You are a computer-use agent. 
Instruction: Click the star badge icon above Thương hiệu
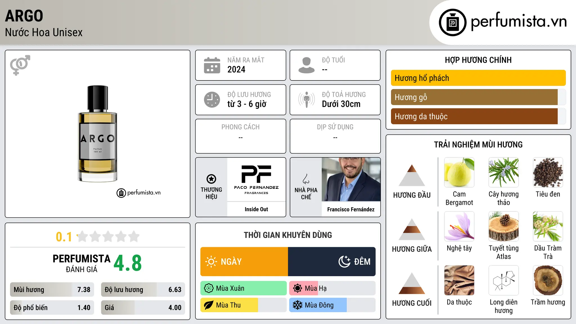pyautogui.click(x=211, y=179)
